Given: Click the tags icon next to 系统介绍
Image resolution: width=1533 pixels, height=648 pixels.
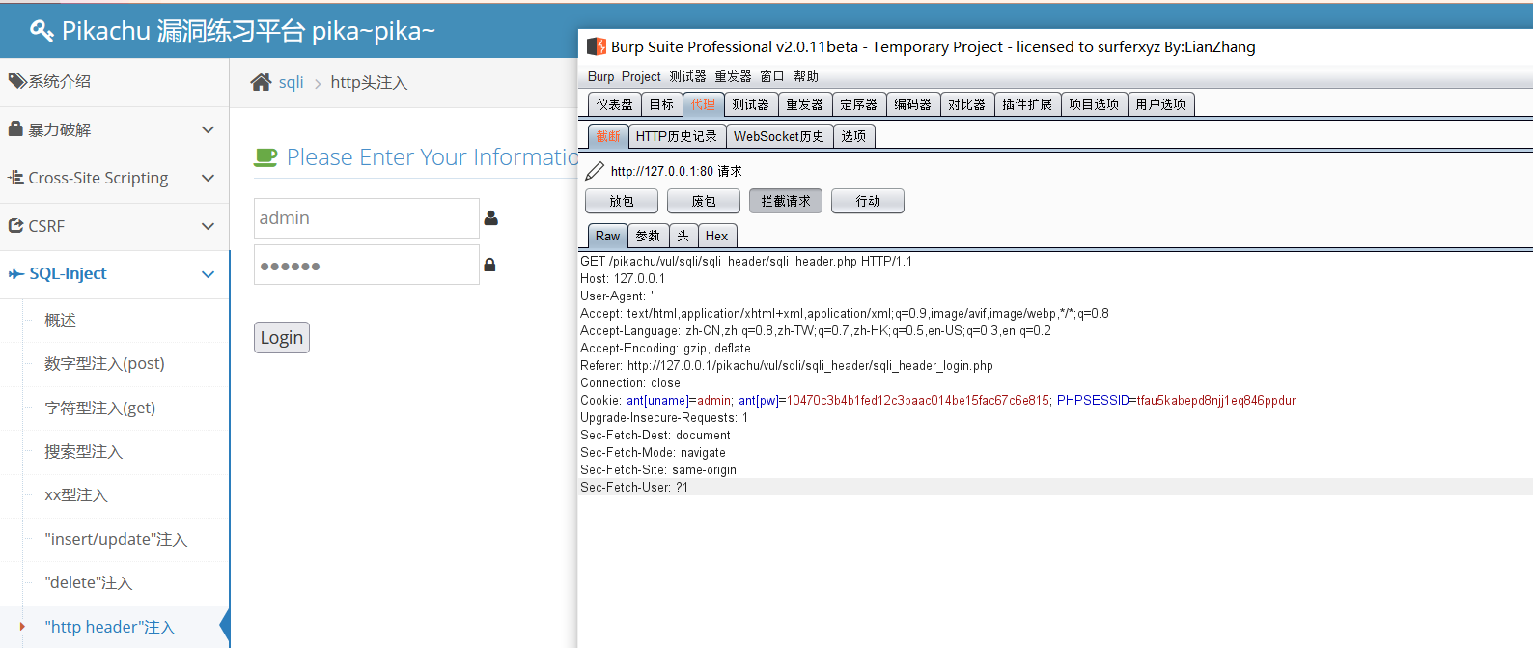Looking at the screenshot, I should click(17, 81).
